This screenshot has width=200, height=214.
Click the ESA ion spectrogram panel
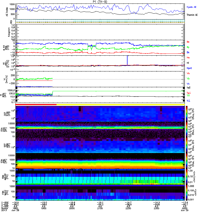tap(100, 129)
